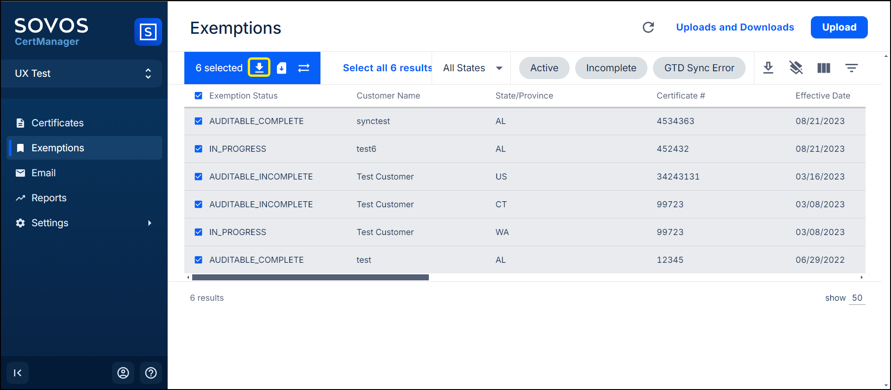The image size is (891, 390).
Task: Expand the UX Test account switcher
Action: click(148, 74)
